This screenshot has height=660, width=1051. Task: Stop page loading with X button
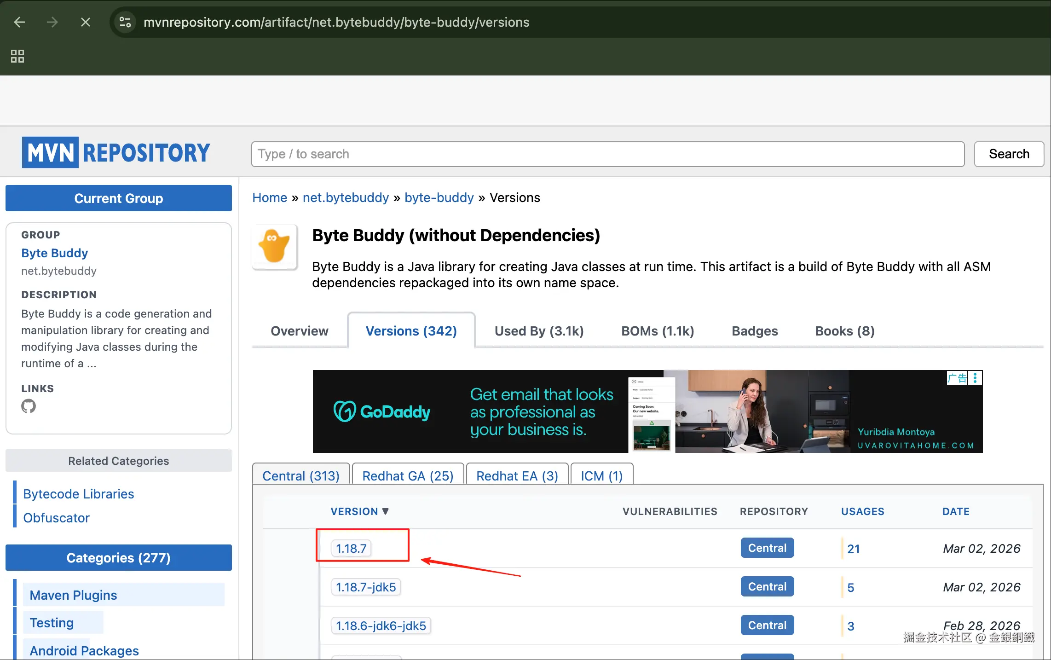86,22
